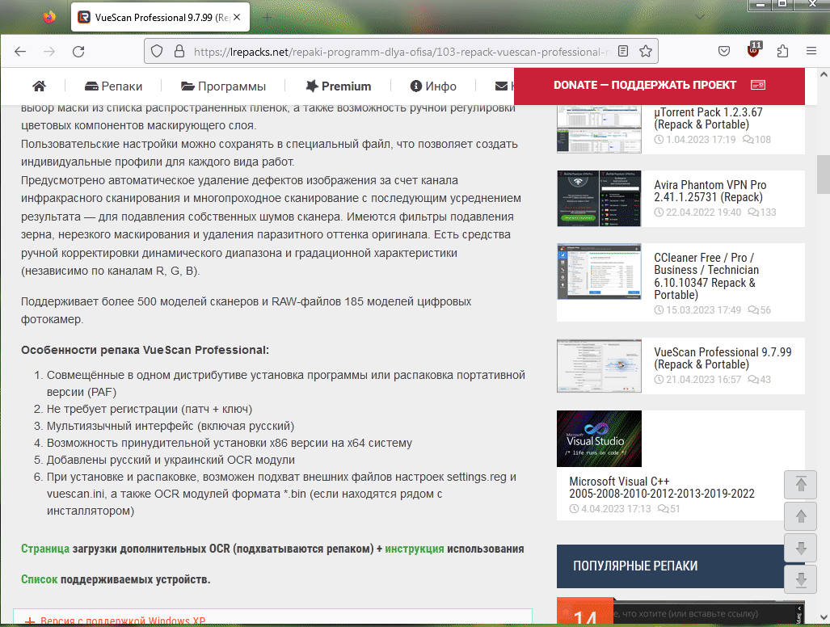Open the green инструкция link
This screenshot has height=627, width=830.
pos(414,549)
